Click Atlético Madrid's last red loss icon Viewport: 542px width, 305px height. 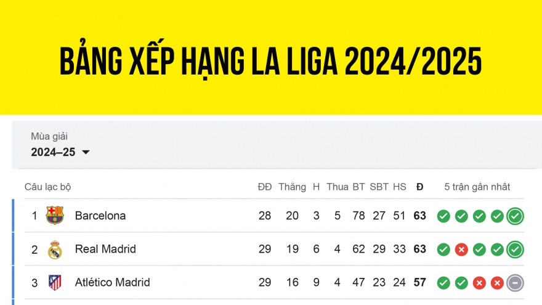tap(497, 283)
